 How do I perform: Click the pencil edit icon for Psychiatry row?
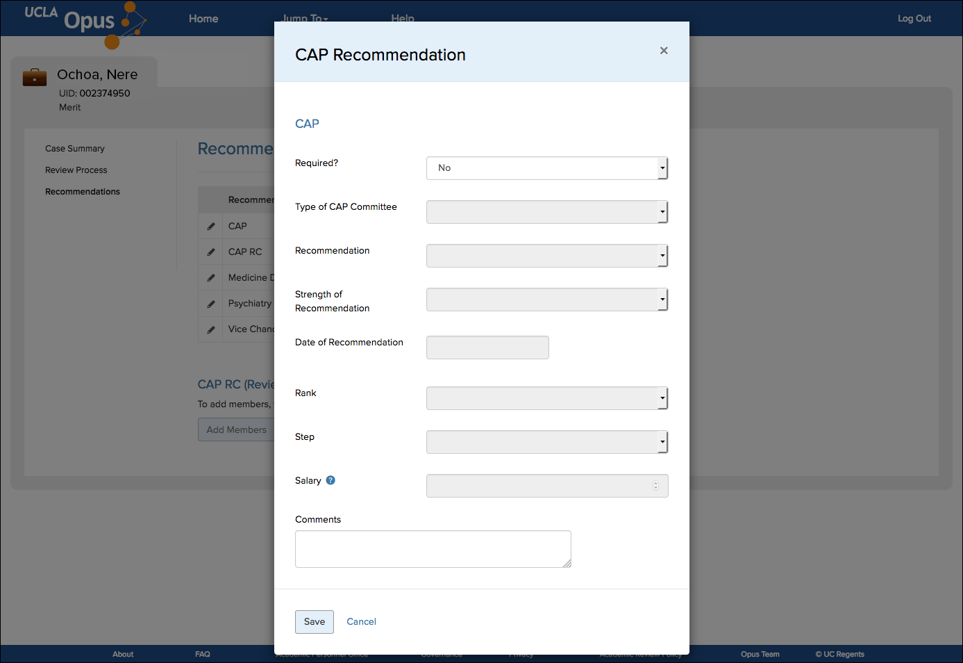coord(211,304)
